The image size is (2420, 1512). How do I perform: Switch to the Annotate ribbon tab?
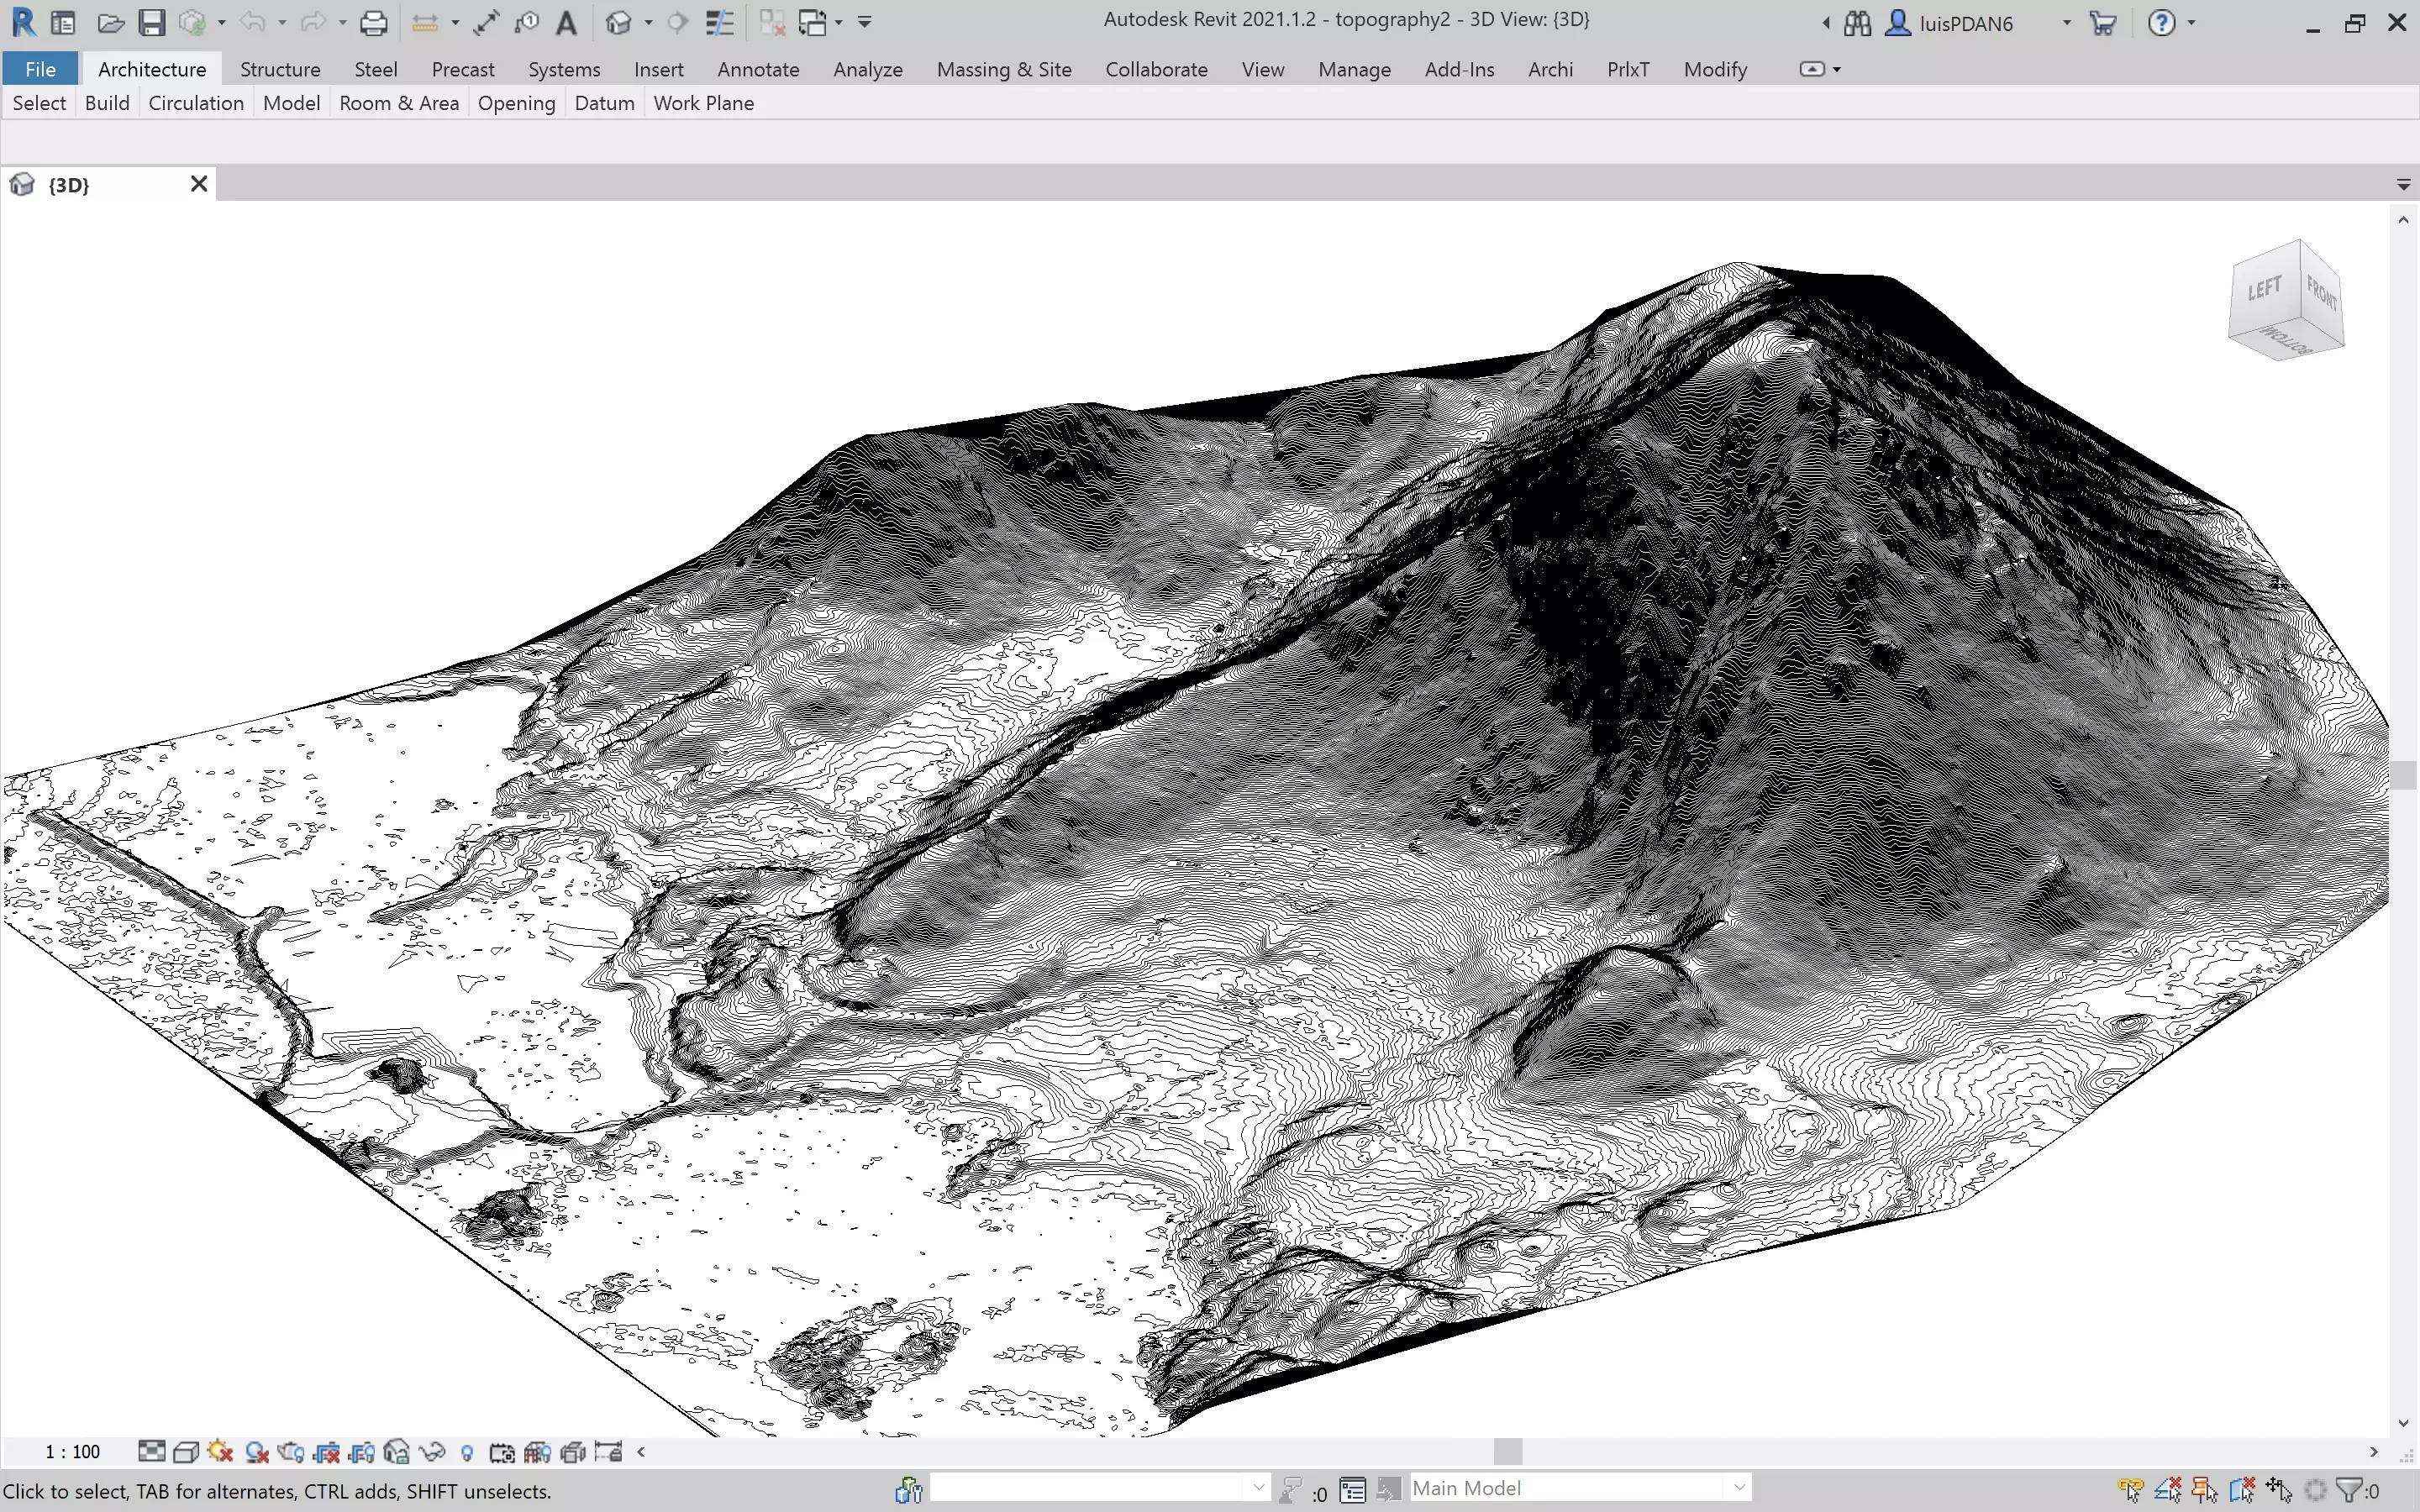(758, 69)
